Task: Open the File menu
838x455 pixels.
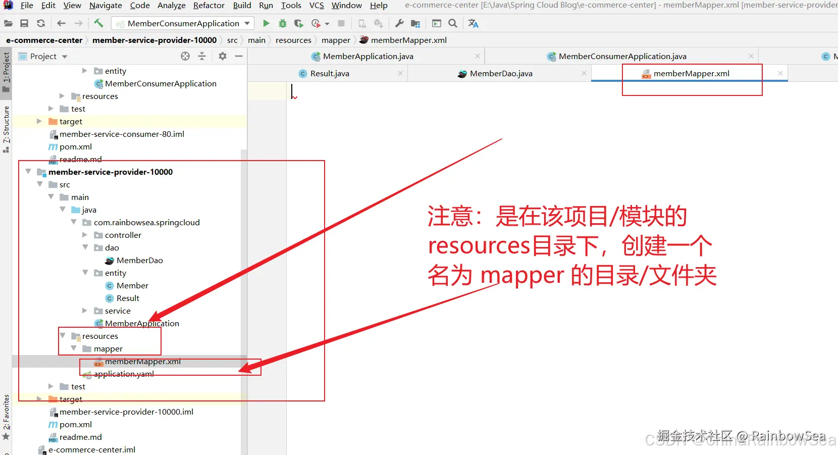Action: click(27, 5)
